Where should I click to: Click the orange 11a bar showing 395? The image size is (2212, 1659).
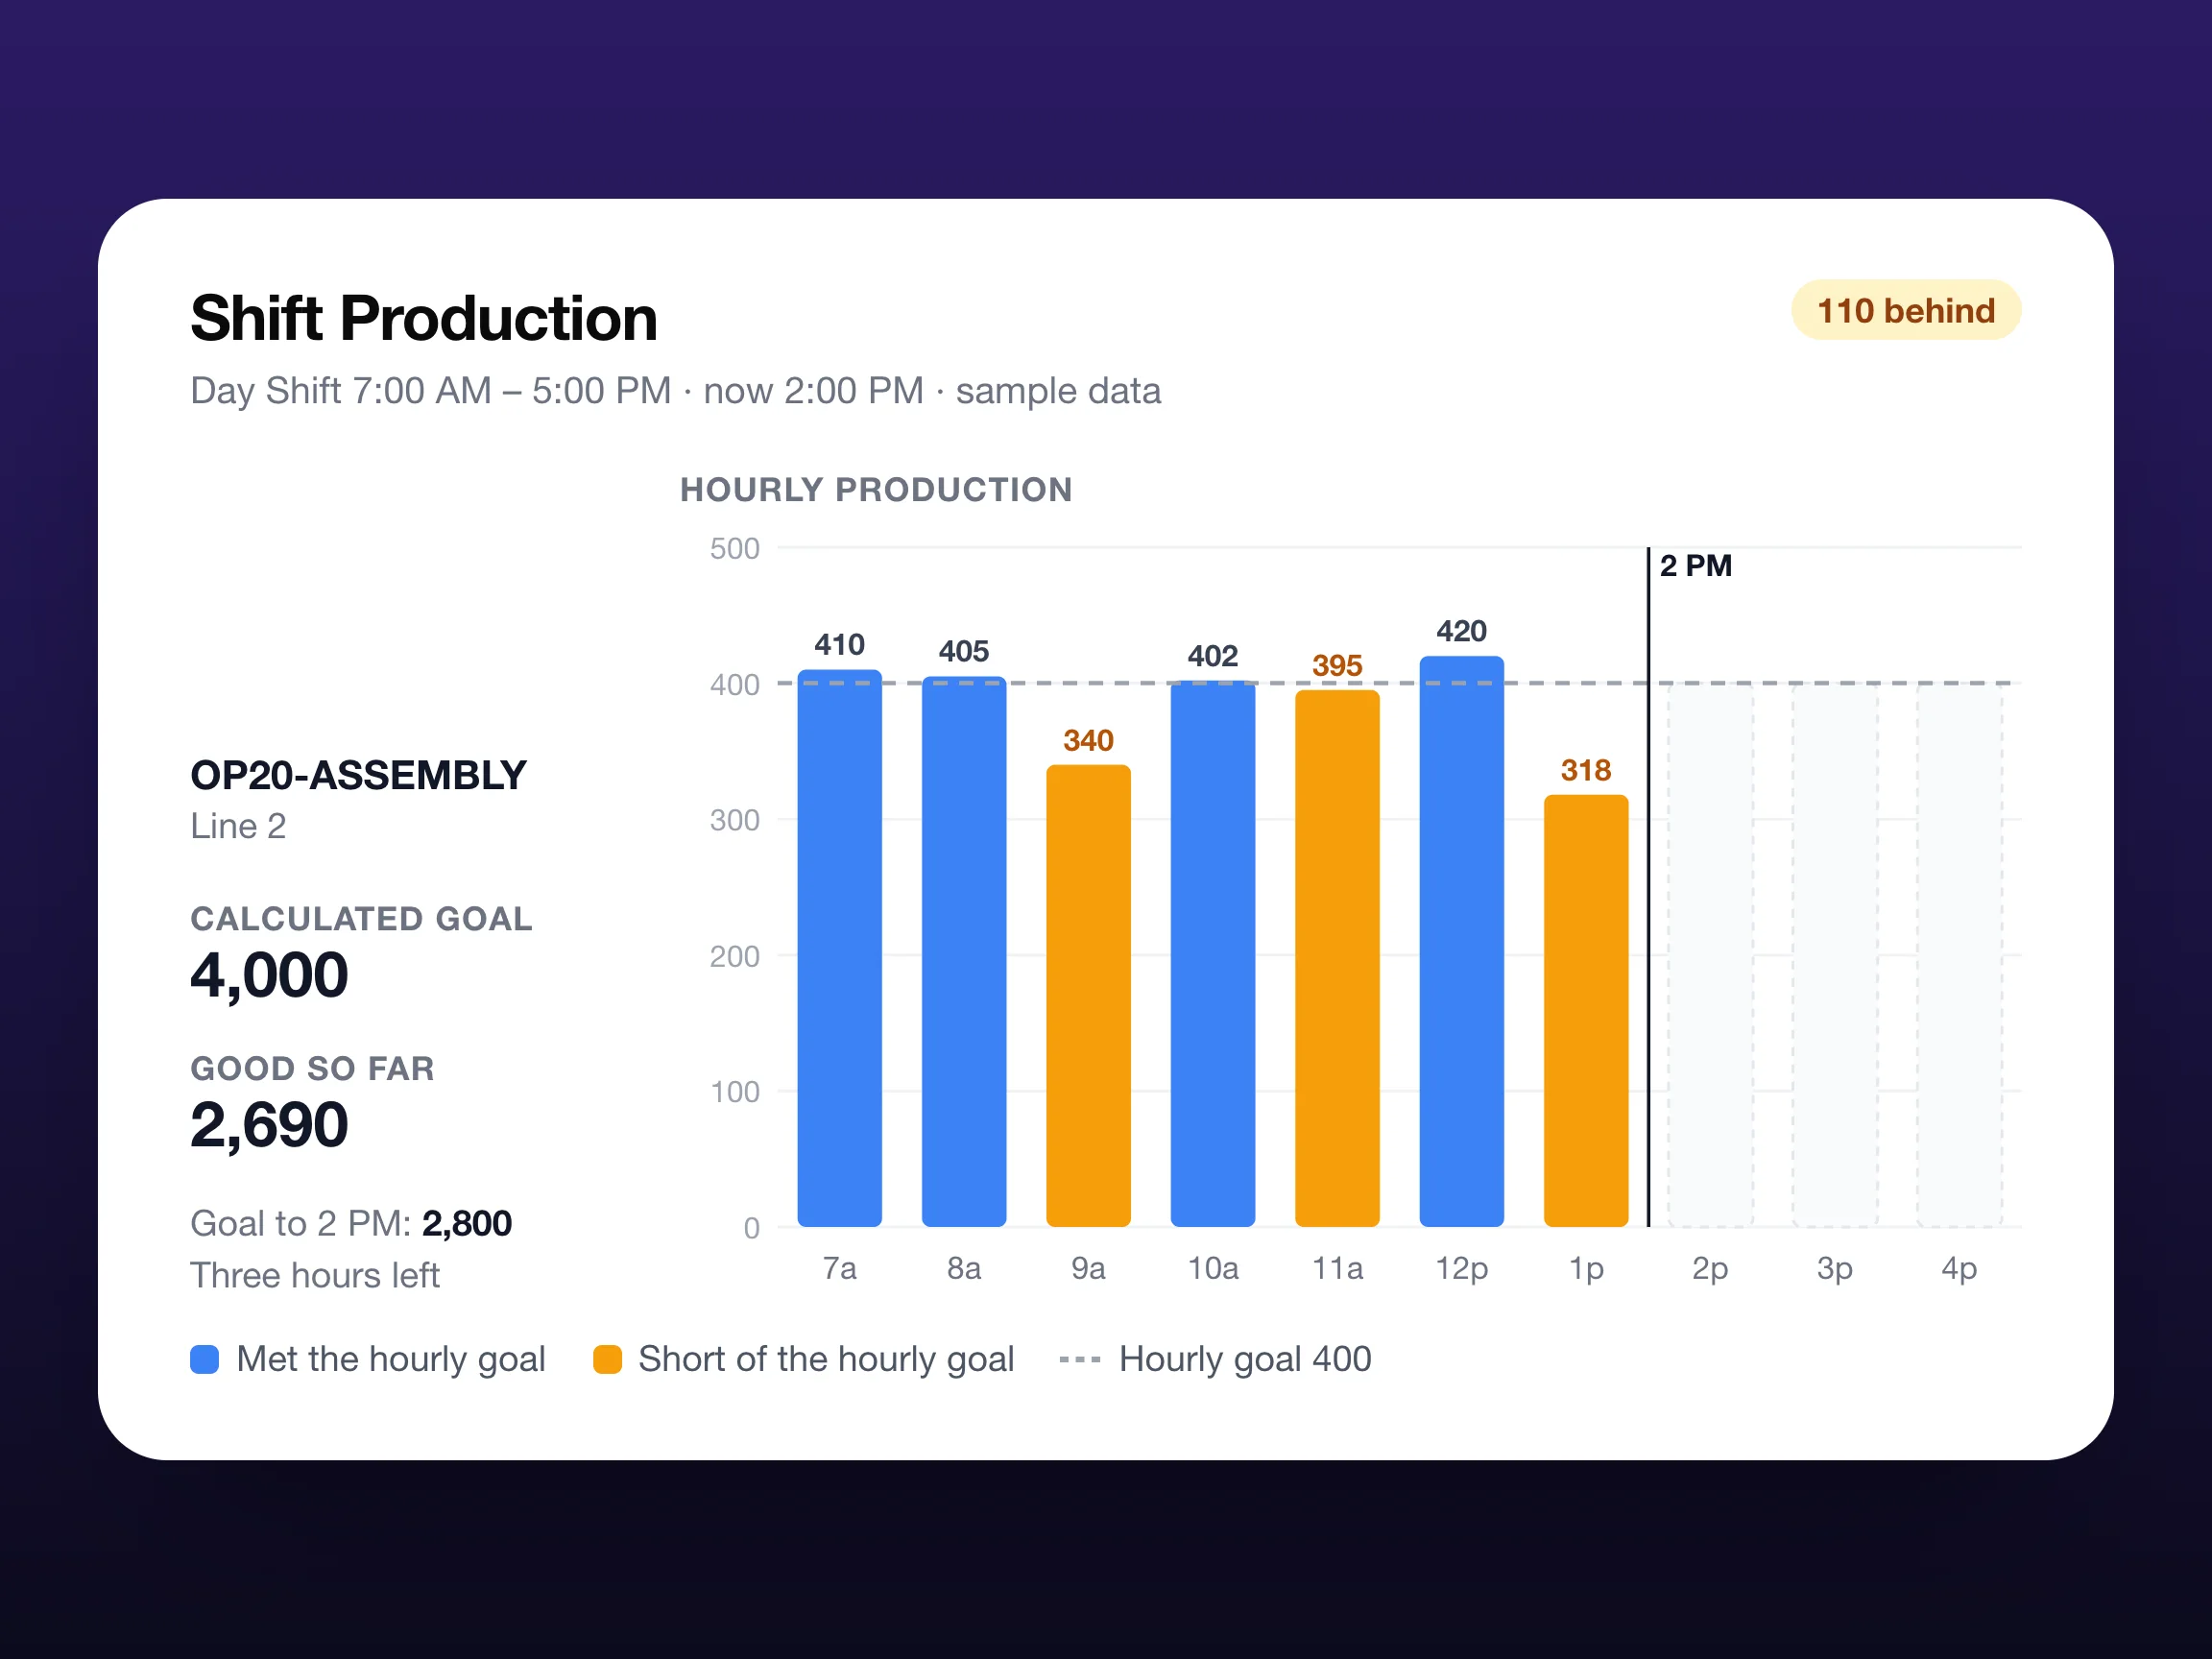1337,958
